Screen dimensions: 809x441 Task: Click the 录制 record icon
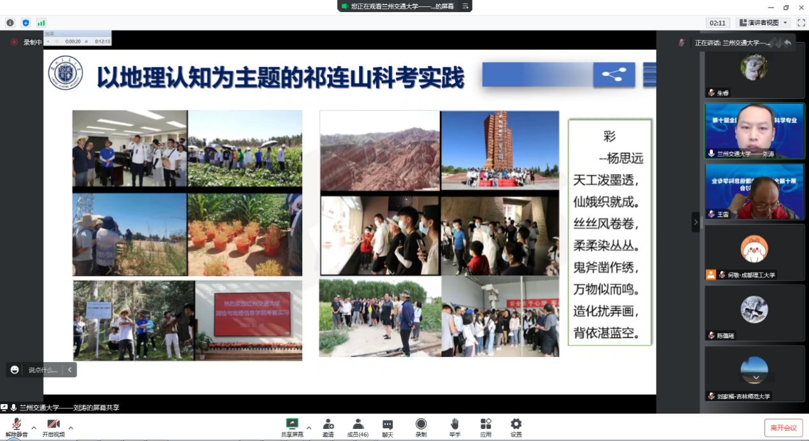(421, 426)
